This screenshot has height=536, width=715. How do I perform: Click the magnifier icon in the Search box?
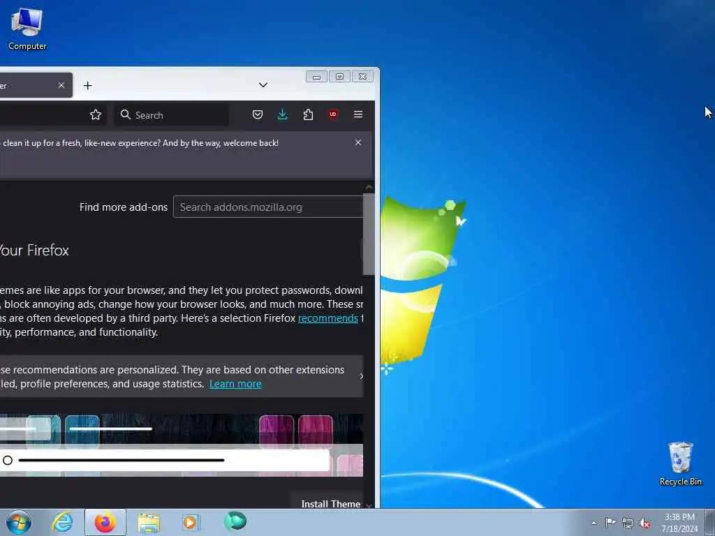tap(126, 115)
